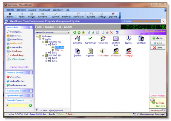Collapse the BUILDING A(A) tree node
The image size is (171, 121).
[43, 42]
